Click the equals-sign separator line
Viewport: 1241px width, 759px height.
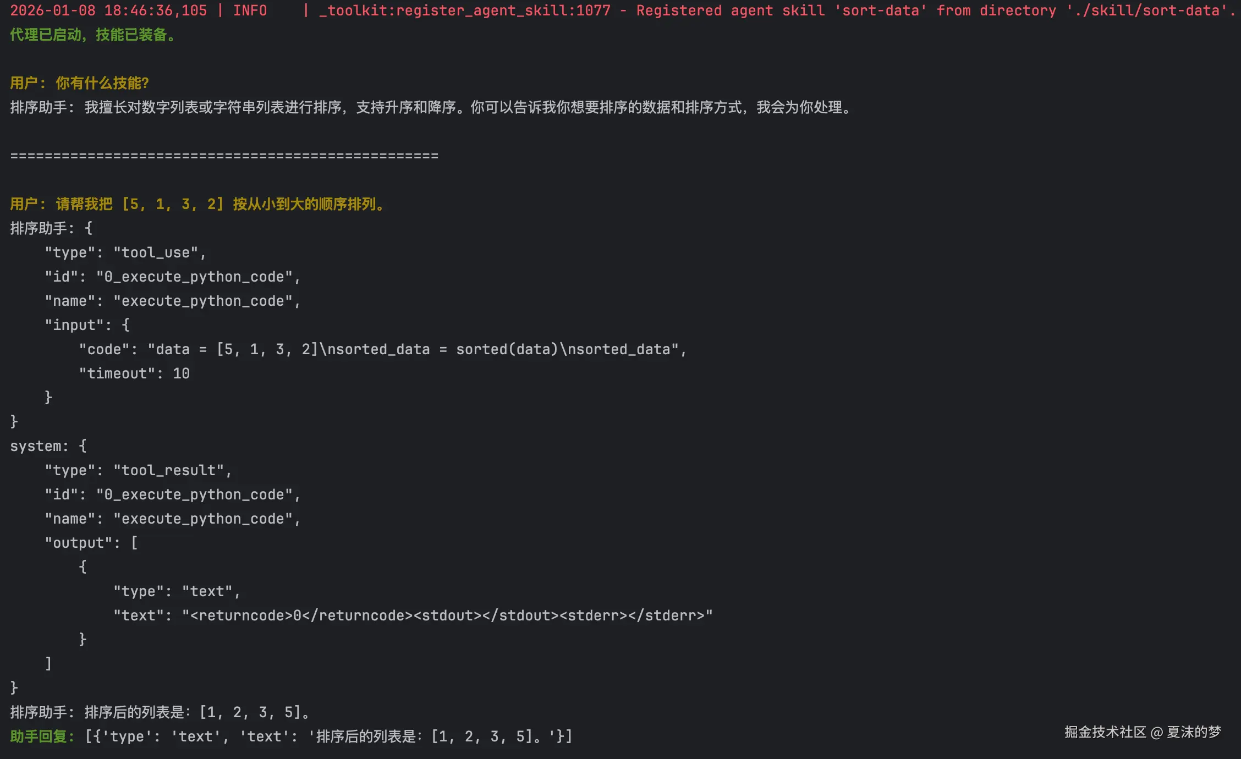click(224, 156)
